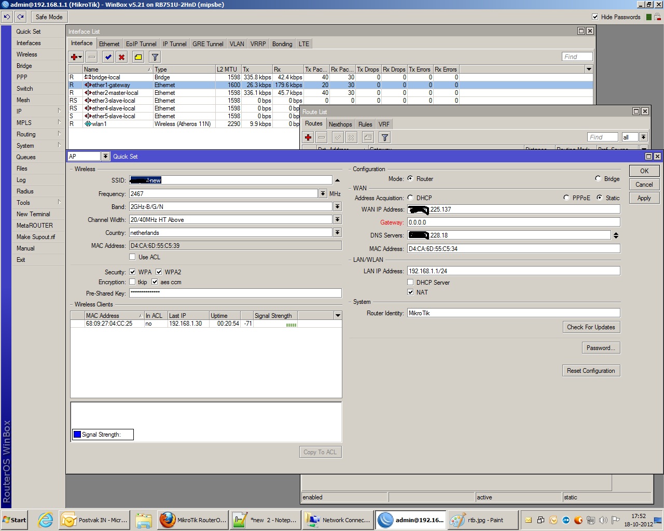Viewport: 664px width, 531px height.
Task: Click the volume icon in system tray
Action: pyautogui.click(x=603, y=520)
